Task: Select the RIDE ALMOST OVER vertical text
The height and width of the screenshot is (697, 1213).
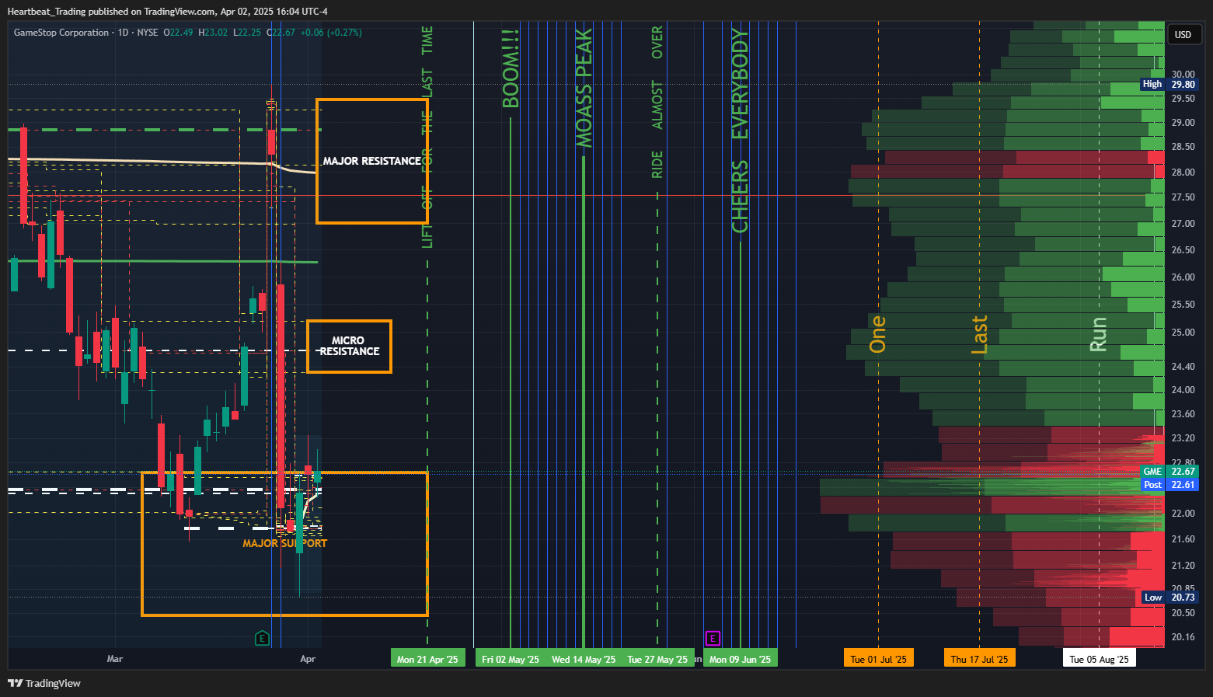Action: pos(657,102)
